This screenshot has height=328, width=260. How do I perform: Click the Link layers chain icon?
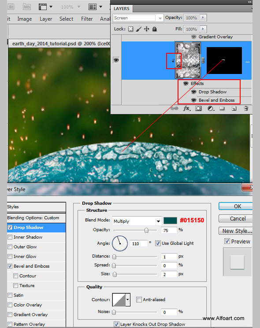tap(174, 108)
